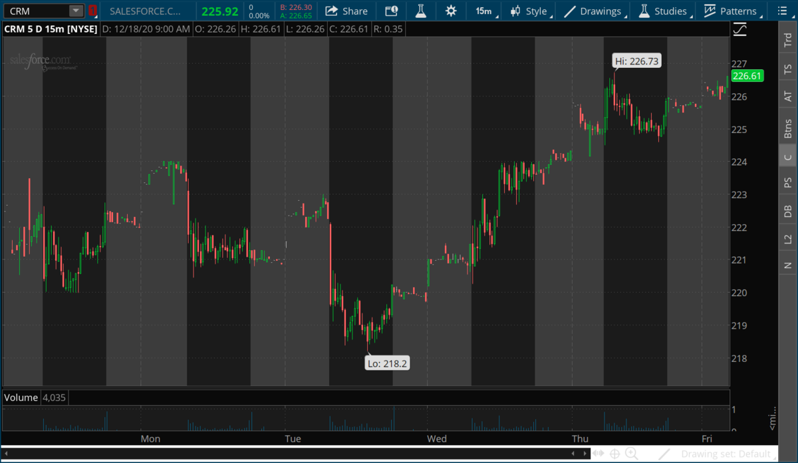The width and height of the screenshot is (798, 463).
Task: Click the CRM 5 D 15m [NYSE] chart title
Action: coord(51,29)
